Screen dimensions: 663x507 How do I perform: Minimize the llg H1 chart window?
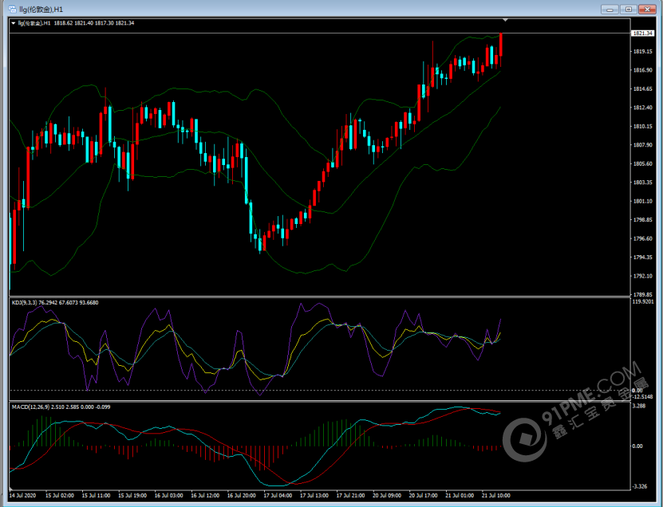(x=610, y=10)
